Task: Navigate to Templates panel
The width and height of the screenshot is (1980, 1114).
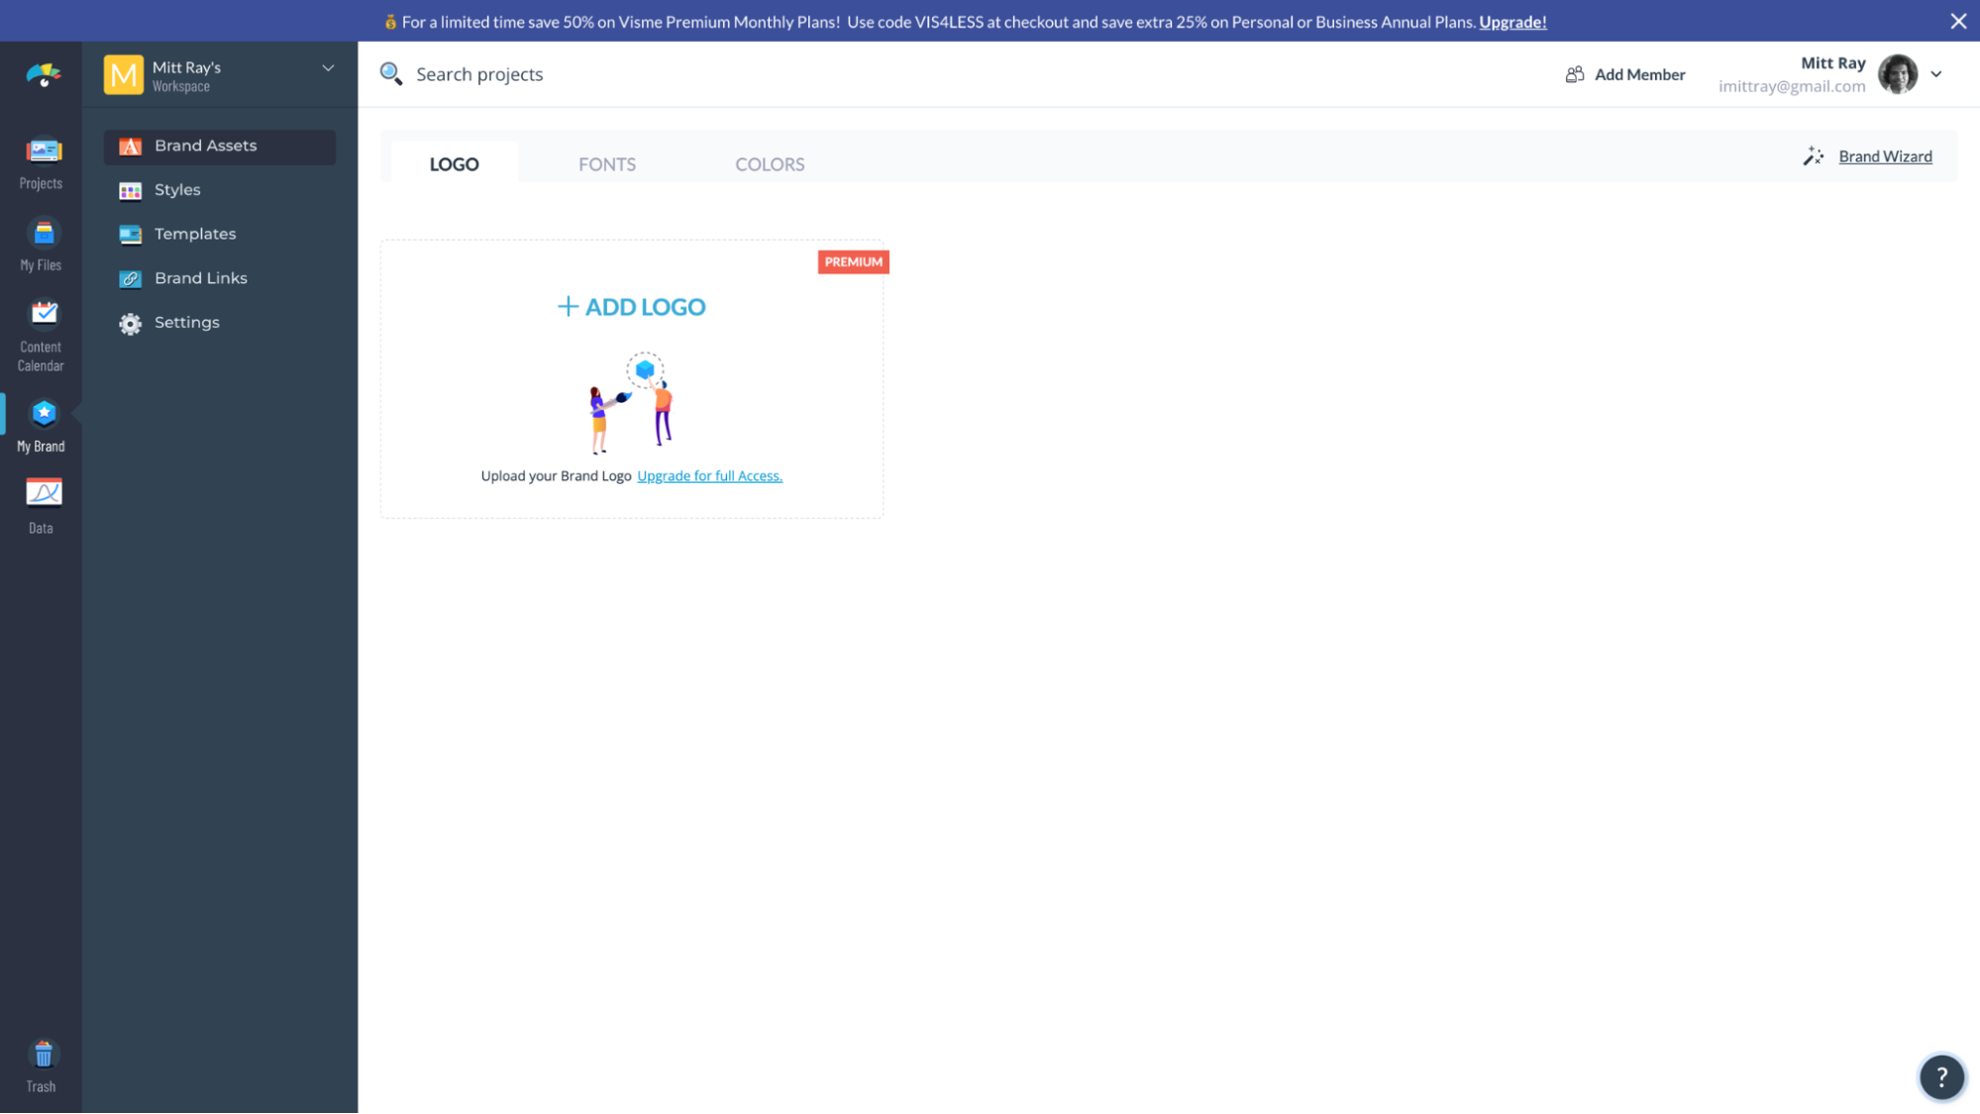Action: coord(194,234)
